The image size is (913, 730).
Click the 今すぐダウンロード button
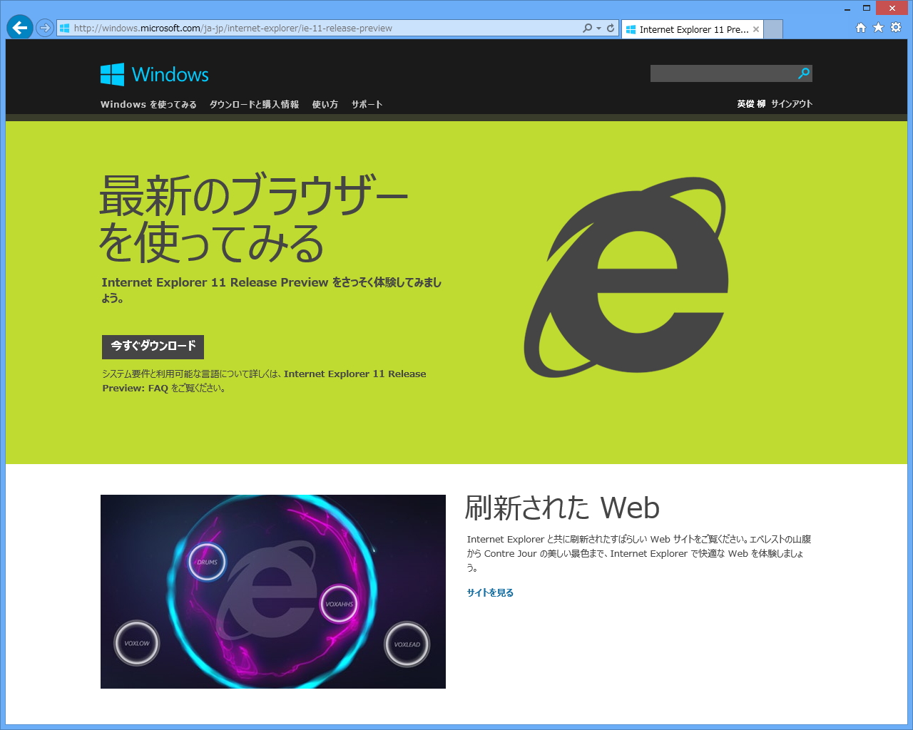click(x=152, y=347)
